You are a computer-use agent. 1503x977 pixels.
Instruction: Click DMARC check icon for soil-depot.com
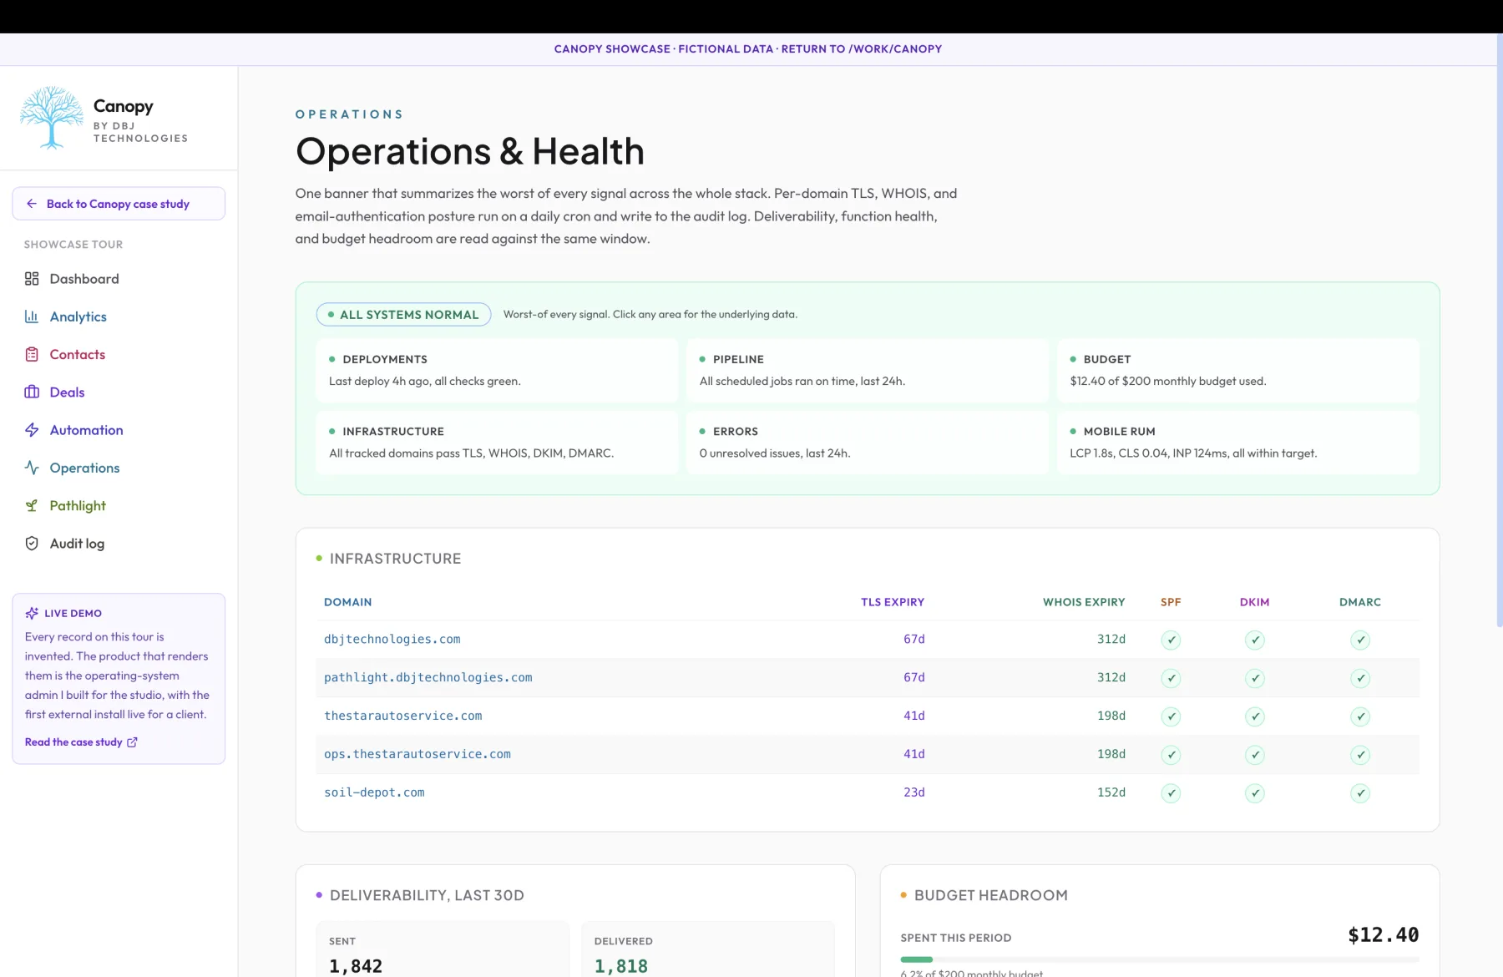(x=1360, y=793)
